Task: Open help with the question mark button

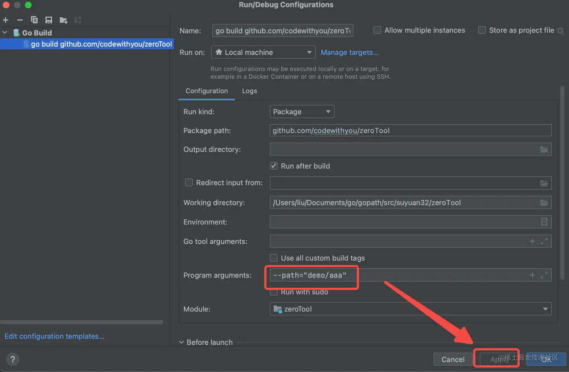Action: [12, 359]
